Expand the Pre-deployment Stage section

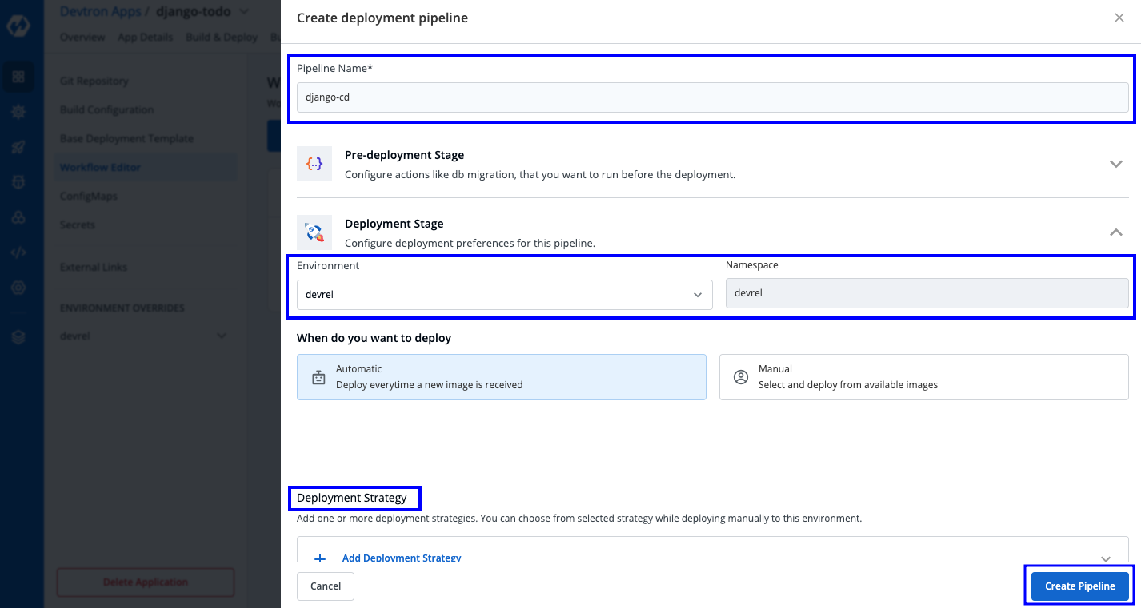coord(1116,164)
